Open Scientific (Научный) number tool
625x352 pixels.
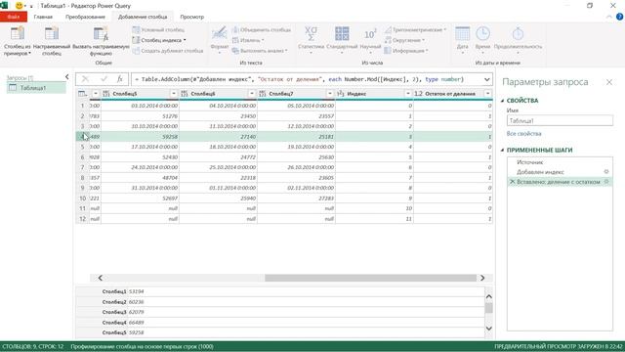370,40
